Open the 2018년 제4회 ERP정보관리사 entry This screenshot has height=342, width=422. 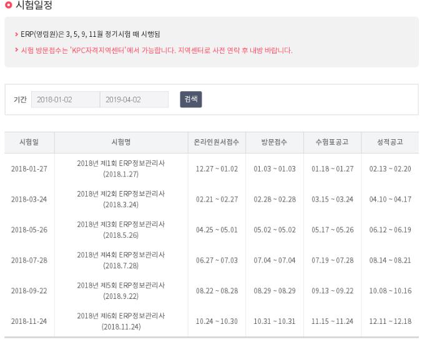tap(121, 260)
